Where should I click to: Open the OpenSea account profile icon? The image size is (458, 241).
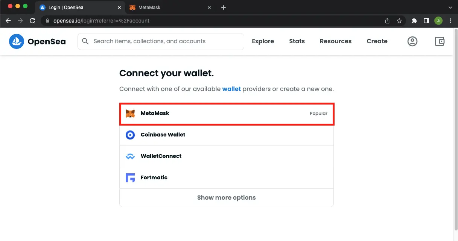412,41
